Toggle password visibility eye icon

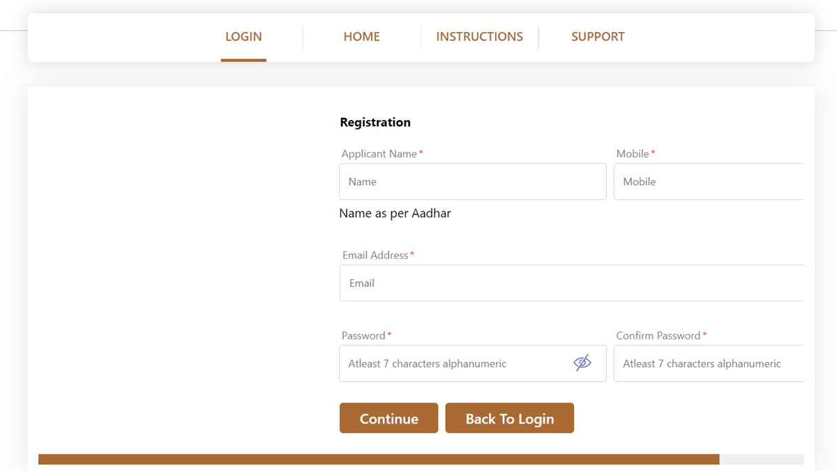coord(582,363)
